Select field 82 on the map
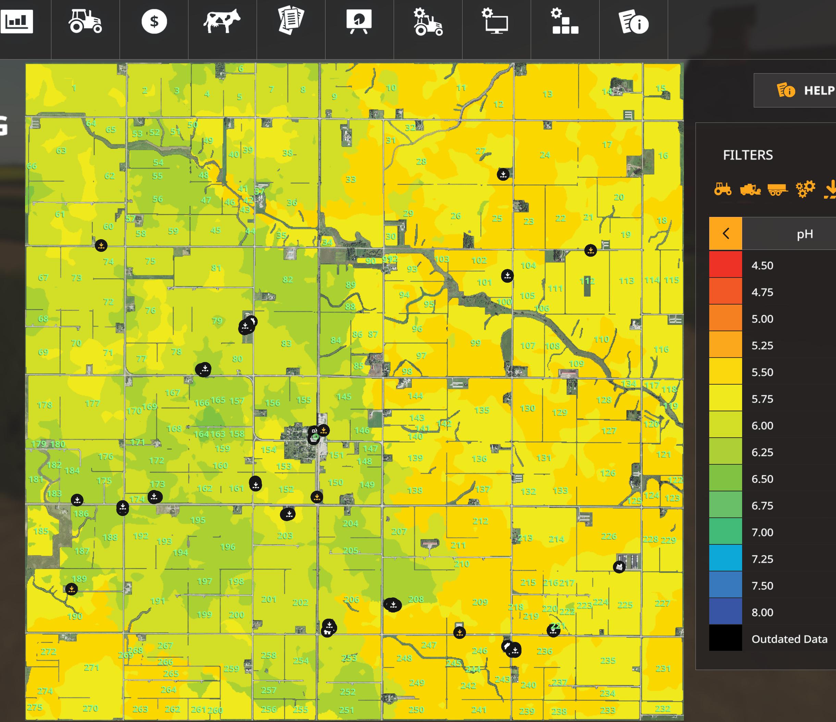The width and height of the screenshot is (836, 722). (288, 280)
